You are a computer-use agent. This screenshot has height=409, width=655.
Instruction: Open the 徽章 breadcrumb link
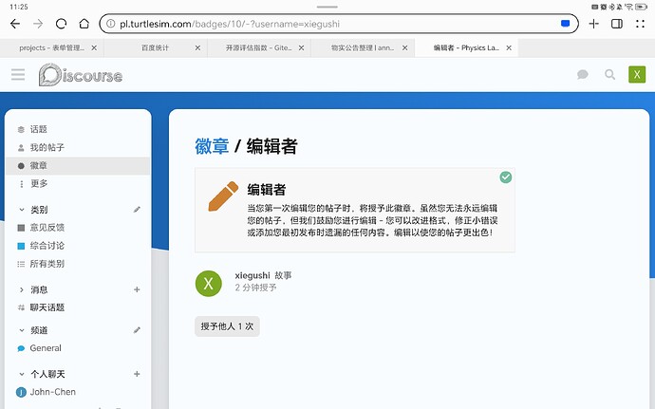click(x=212, y=146)
